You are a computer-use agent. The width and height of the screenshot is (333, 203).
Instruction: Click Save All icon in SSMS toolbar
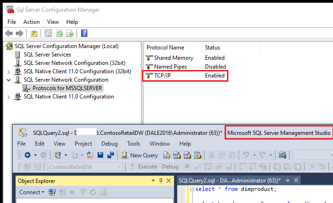click(x=111, y=155)
